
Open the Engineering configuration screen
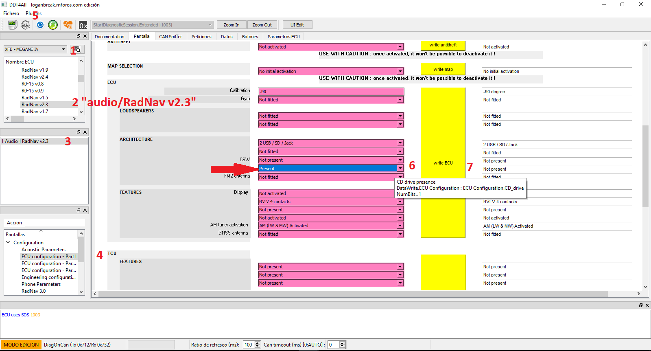click(48, 277)
